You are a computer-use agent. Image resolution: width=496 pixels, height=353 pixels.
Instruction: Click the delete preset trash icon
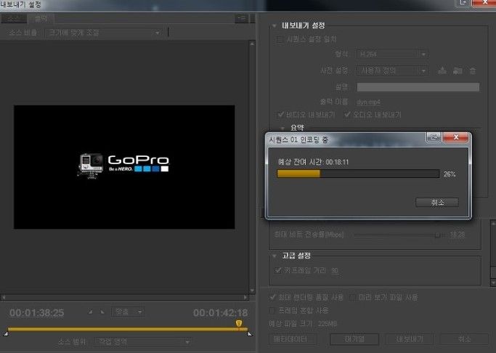pos(473,70)
